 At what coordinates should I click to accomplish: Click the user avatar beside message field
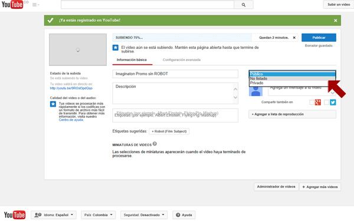(x=255, y=91)
